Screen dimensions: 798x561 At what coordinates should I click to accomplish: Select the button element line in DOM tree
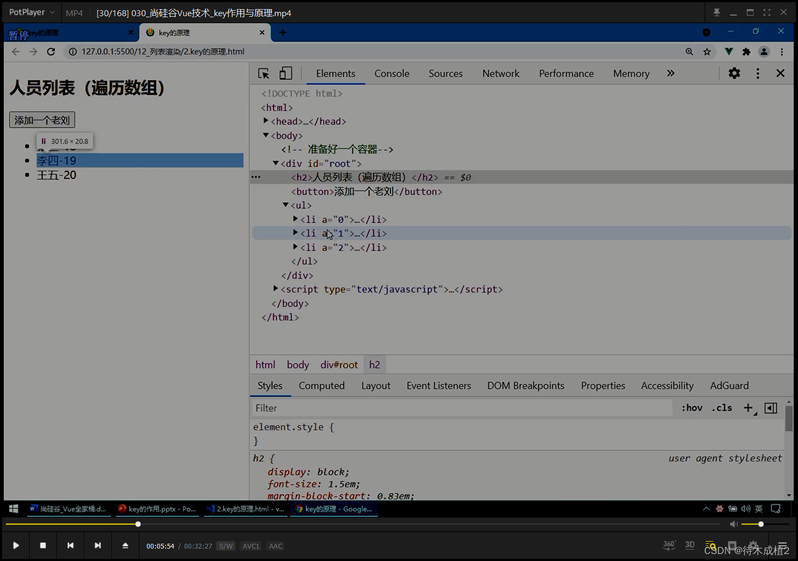click(367, 191)
